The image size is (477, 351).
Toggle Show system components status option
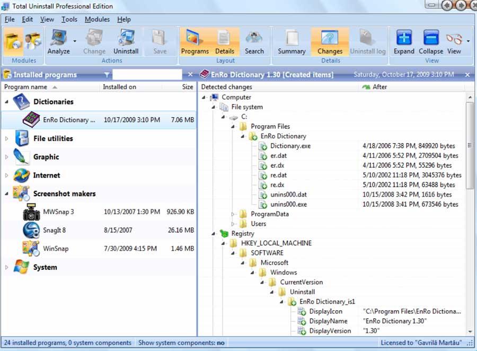[x=181, y=343]
